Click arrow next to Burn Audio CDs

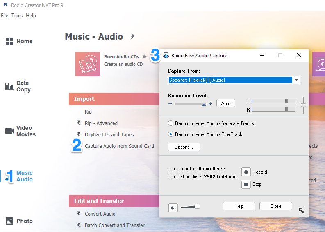(x=145, y=56)
